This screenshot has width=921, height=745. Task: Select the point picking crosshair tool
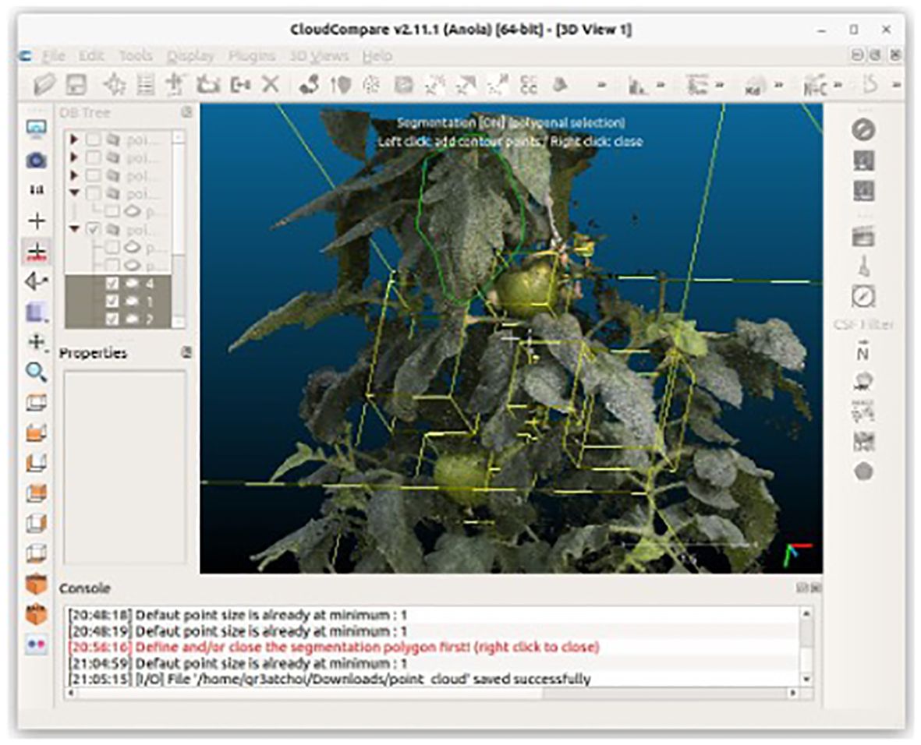114,84
